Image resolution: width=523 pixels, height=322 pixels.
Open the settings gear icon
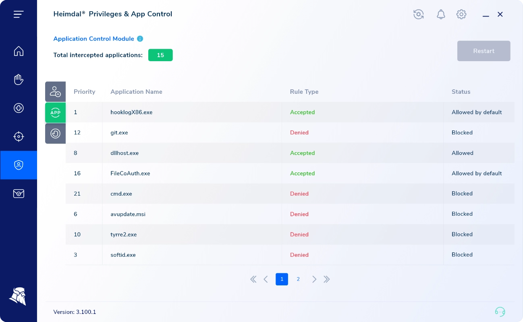pyautogui.click(x=461, y=14)
